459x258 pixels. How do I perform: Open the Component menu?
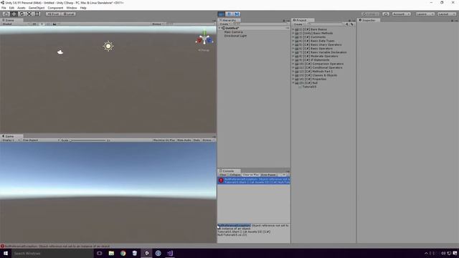tap(55, 8)
